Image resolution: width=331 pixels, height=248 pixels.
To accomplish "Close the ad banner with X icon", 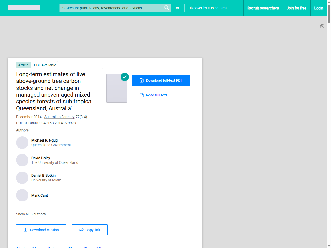I will [322, 26].
